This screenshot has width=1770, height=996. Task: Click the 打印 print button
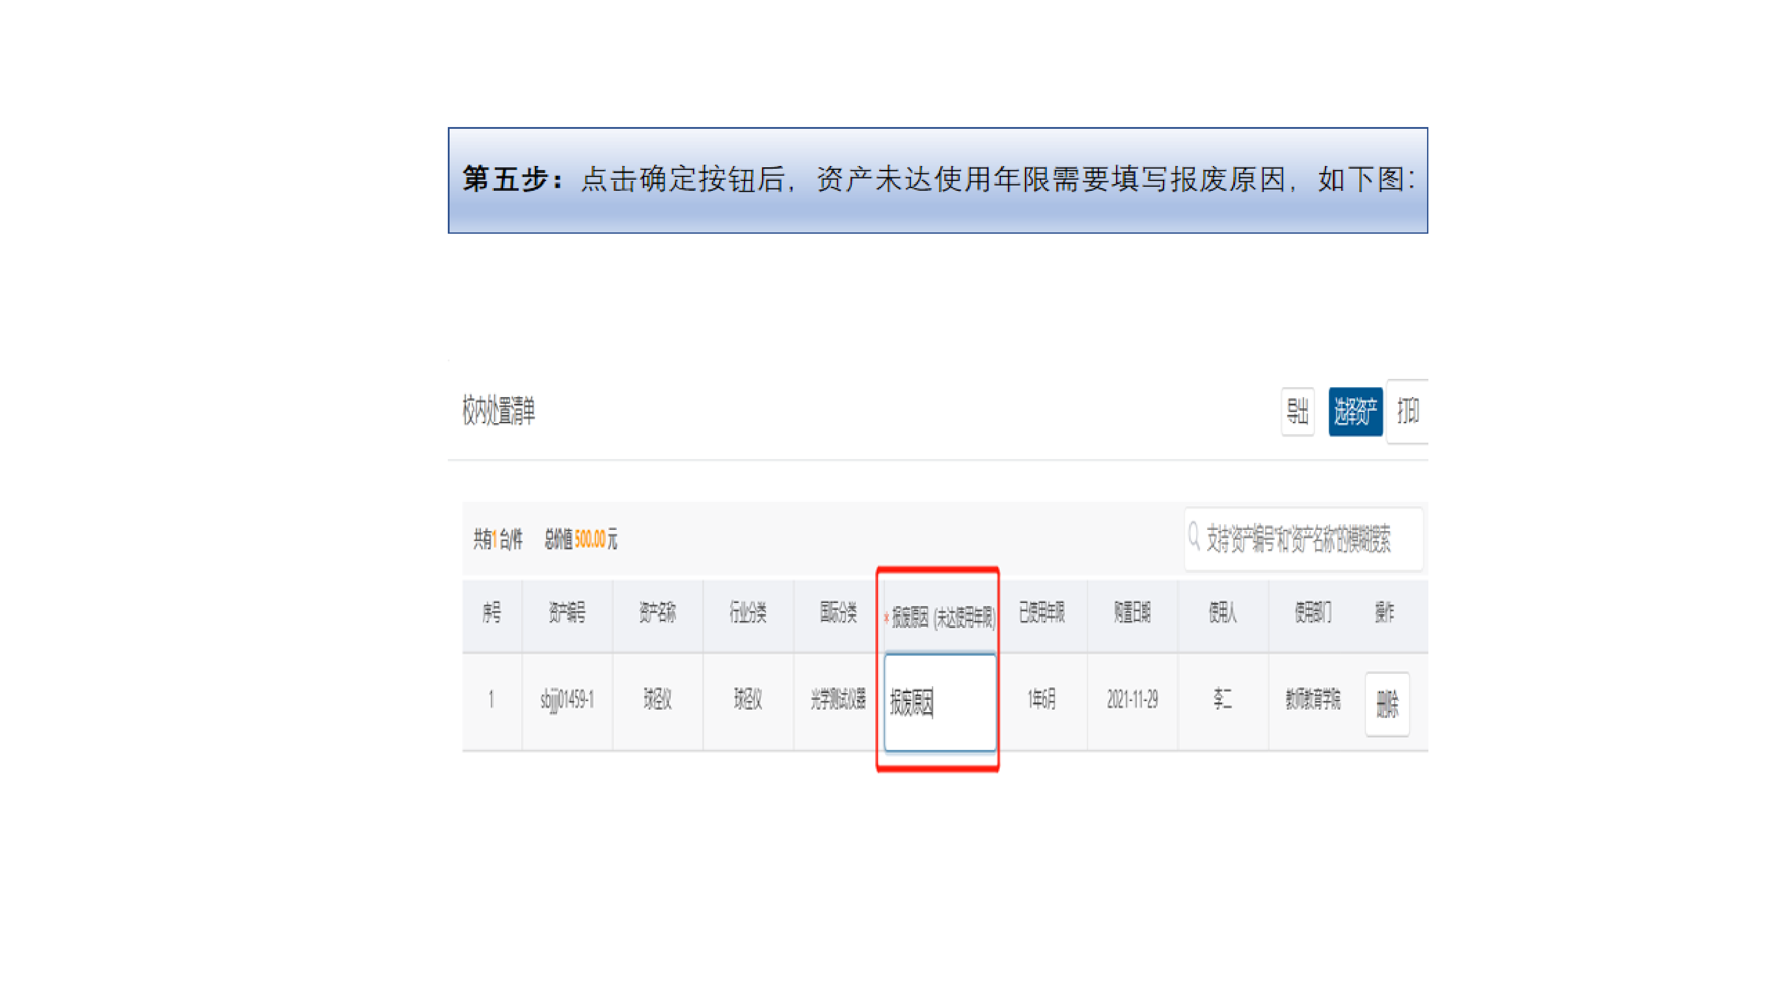pos(1407,411)
